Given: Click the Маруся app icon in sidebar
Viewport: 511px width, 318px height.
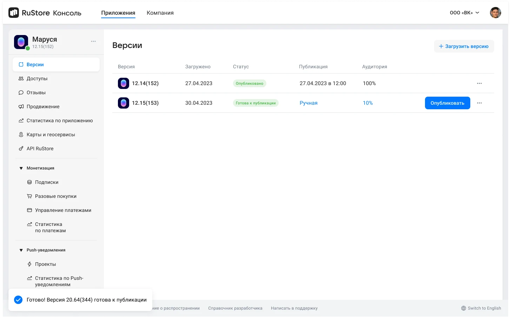Looking at the screenshot, I should (x=21, y=42).
